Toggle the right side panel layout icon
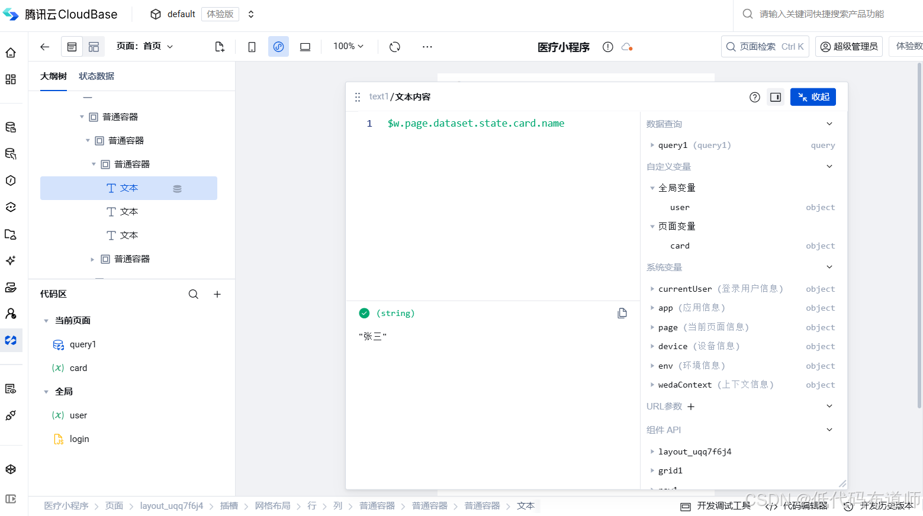923x516 pixels. point(776,96)
